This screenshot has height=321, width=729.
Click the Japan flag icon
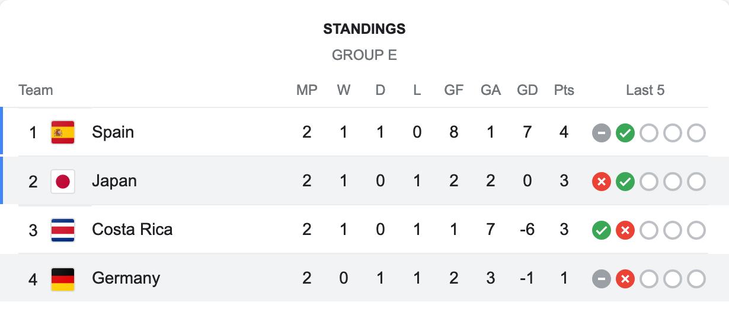point(63,181)
